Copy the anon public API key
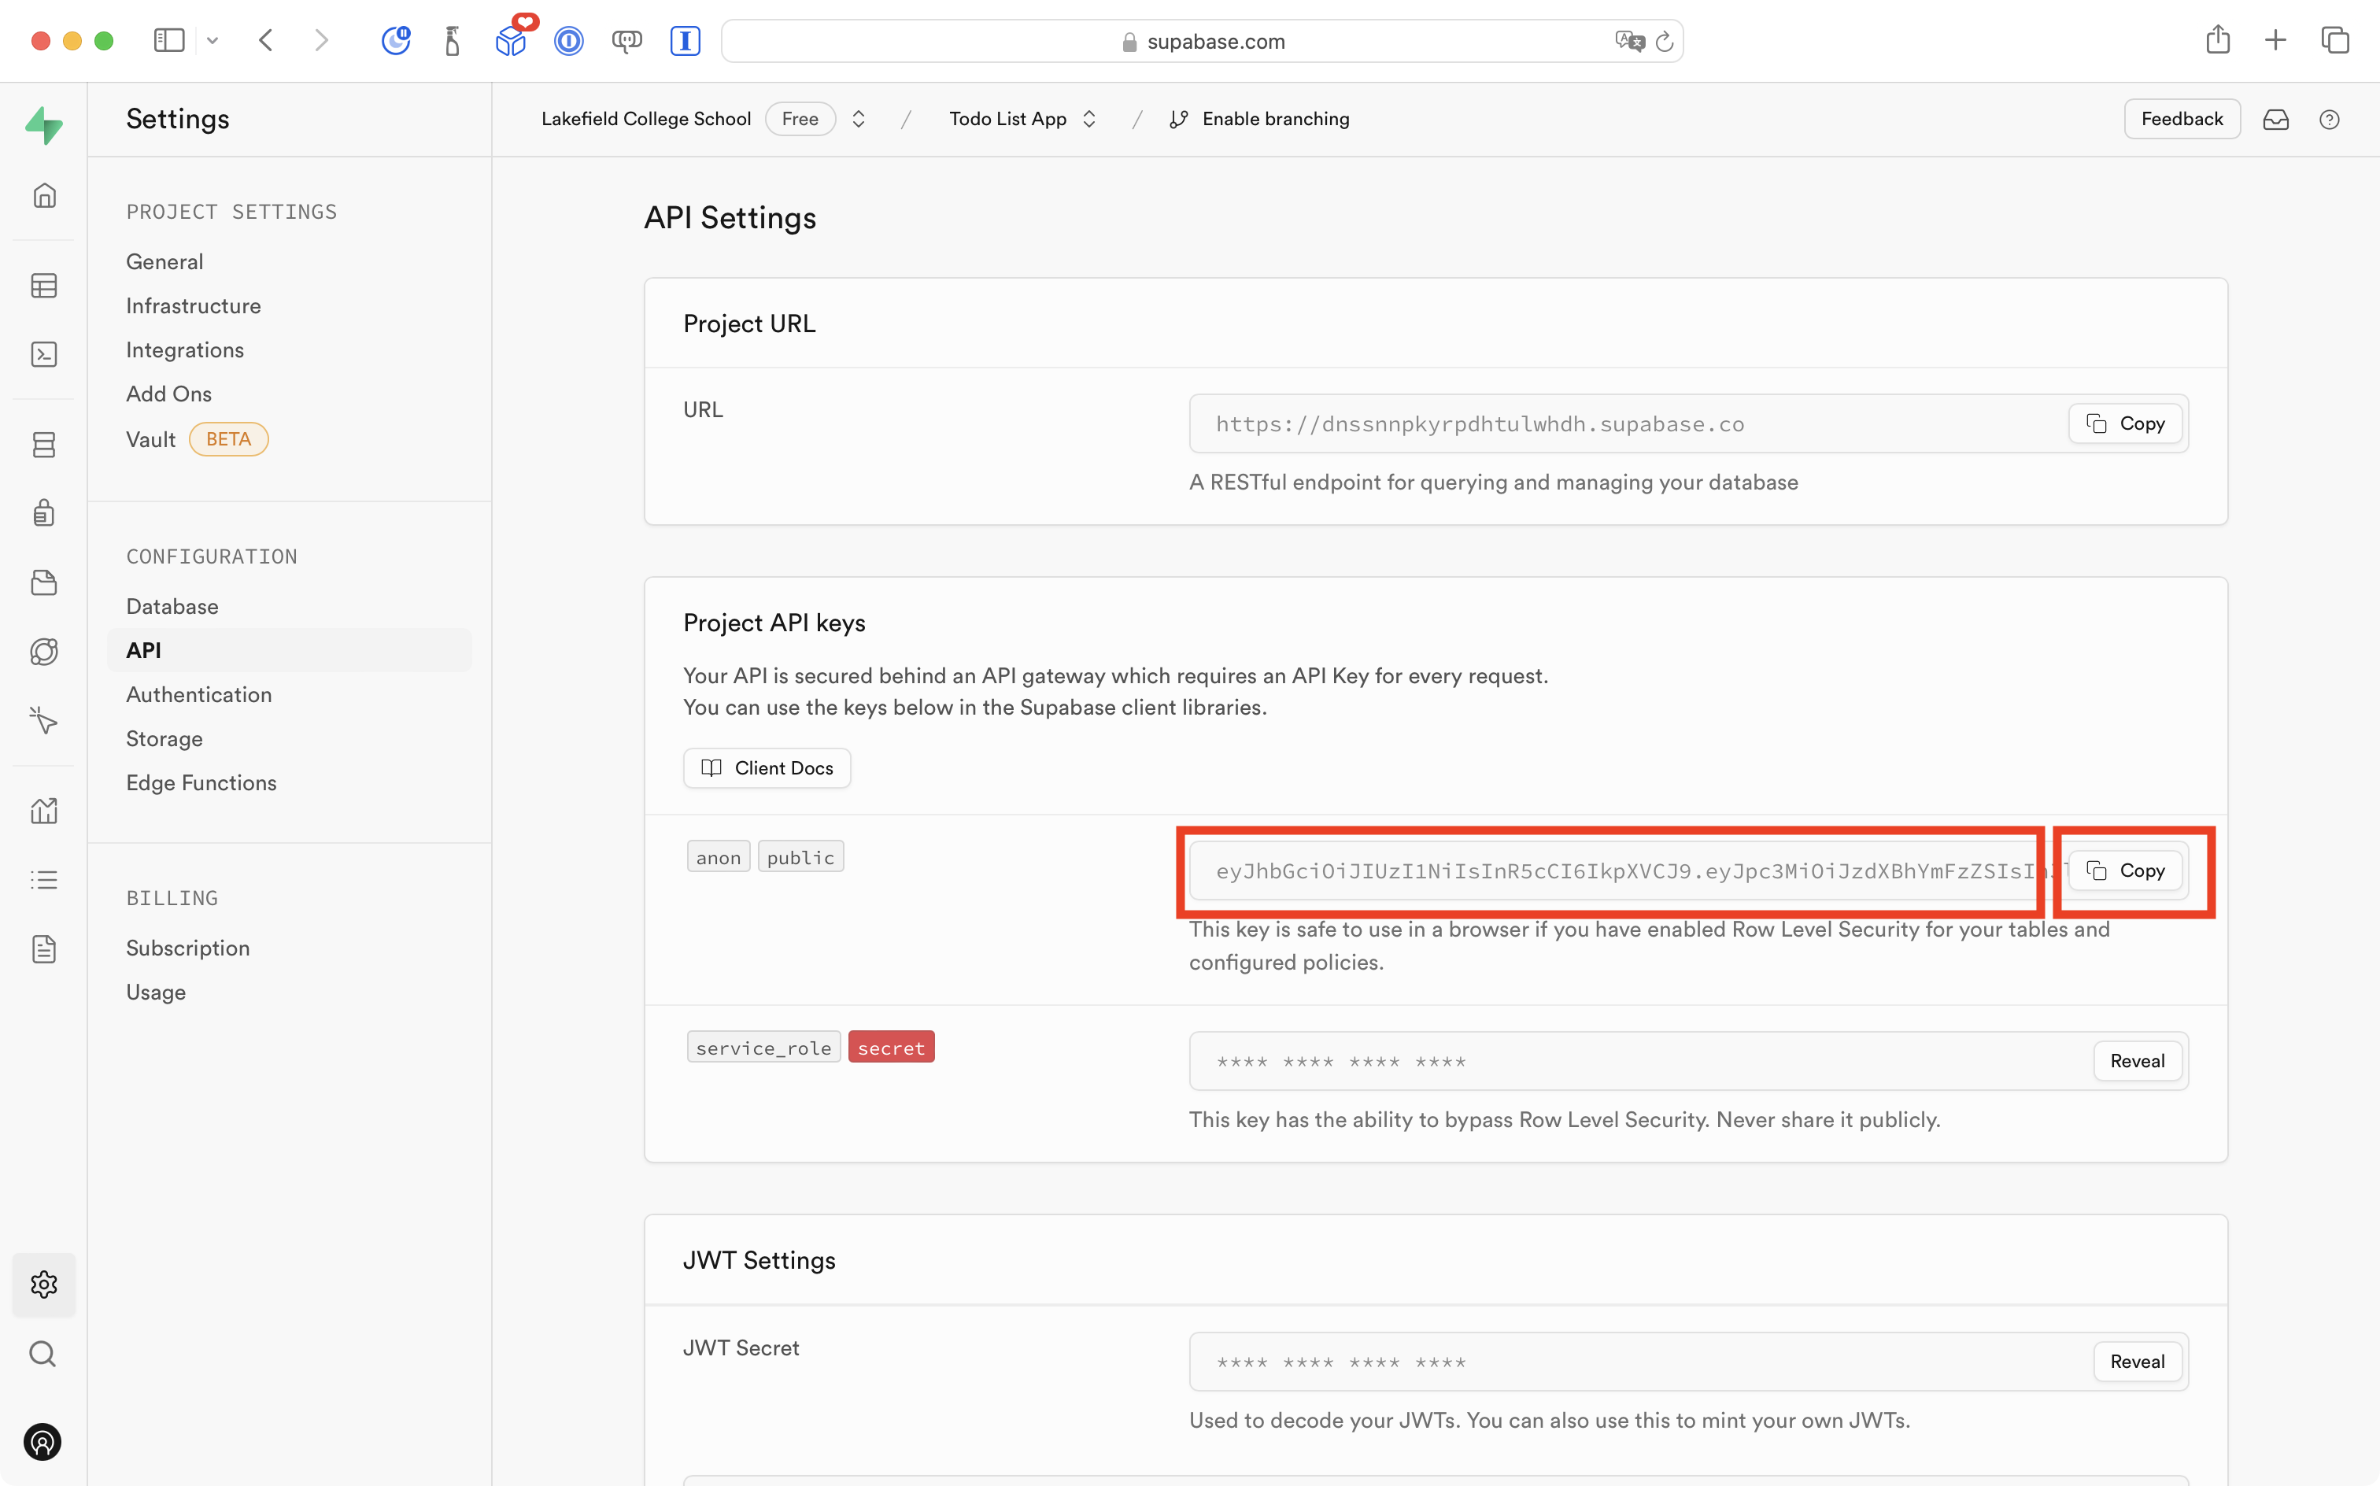The height and width of the screenshot is (1486, 2380). [x=2127, y=871]
